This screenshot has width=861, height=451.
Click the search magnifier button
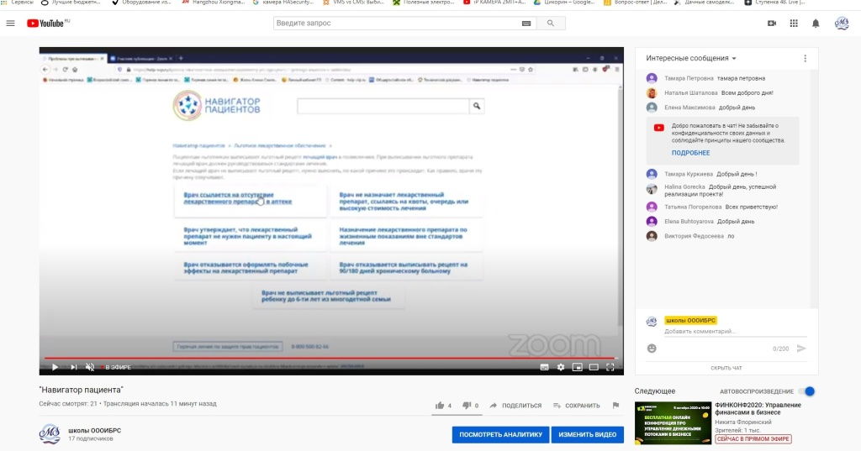[551, 23]
